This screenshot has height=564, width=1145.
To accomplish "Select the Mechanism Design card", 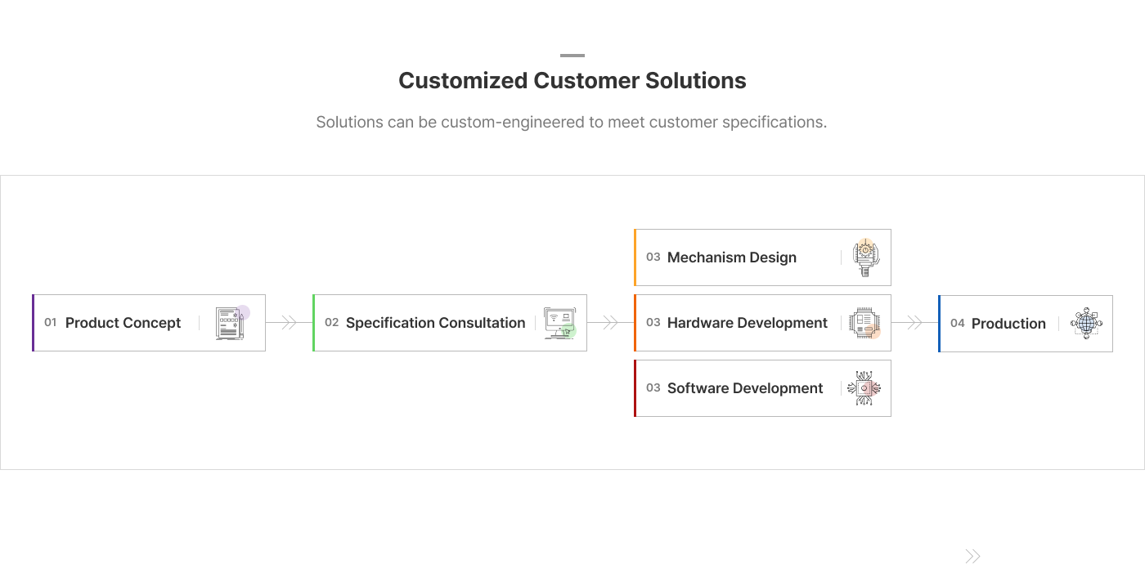I will click(x=732, y=257).
